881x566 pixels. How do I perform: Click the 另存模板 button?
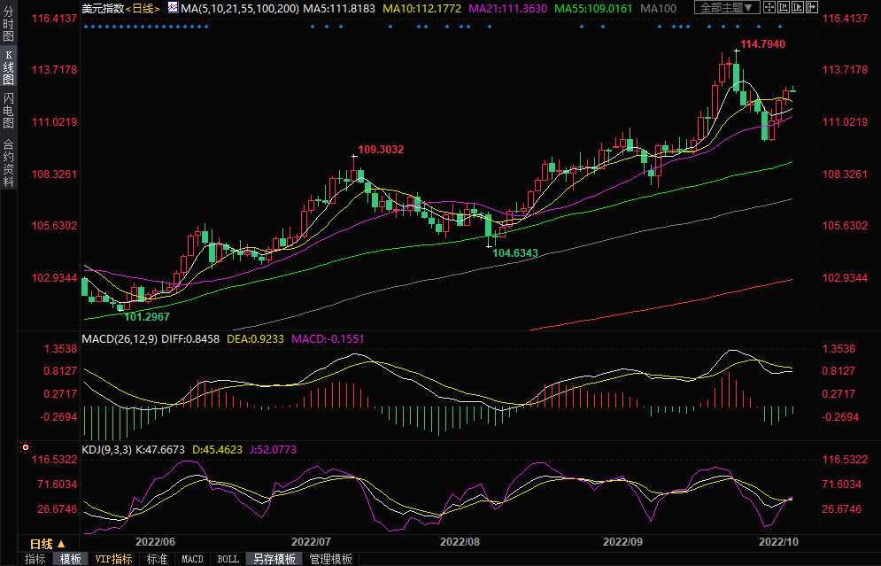(x=274, y=559)
